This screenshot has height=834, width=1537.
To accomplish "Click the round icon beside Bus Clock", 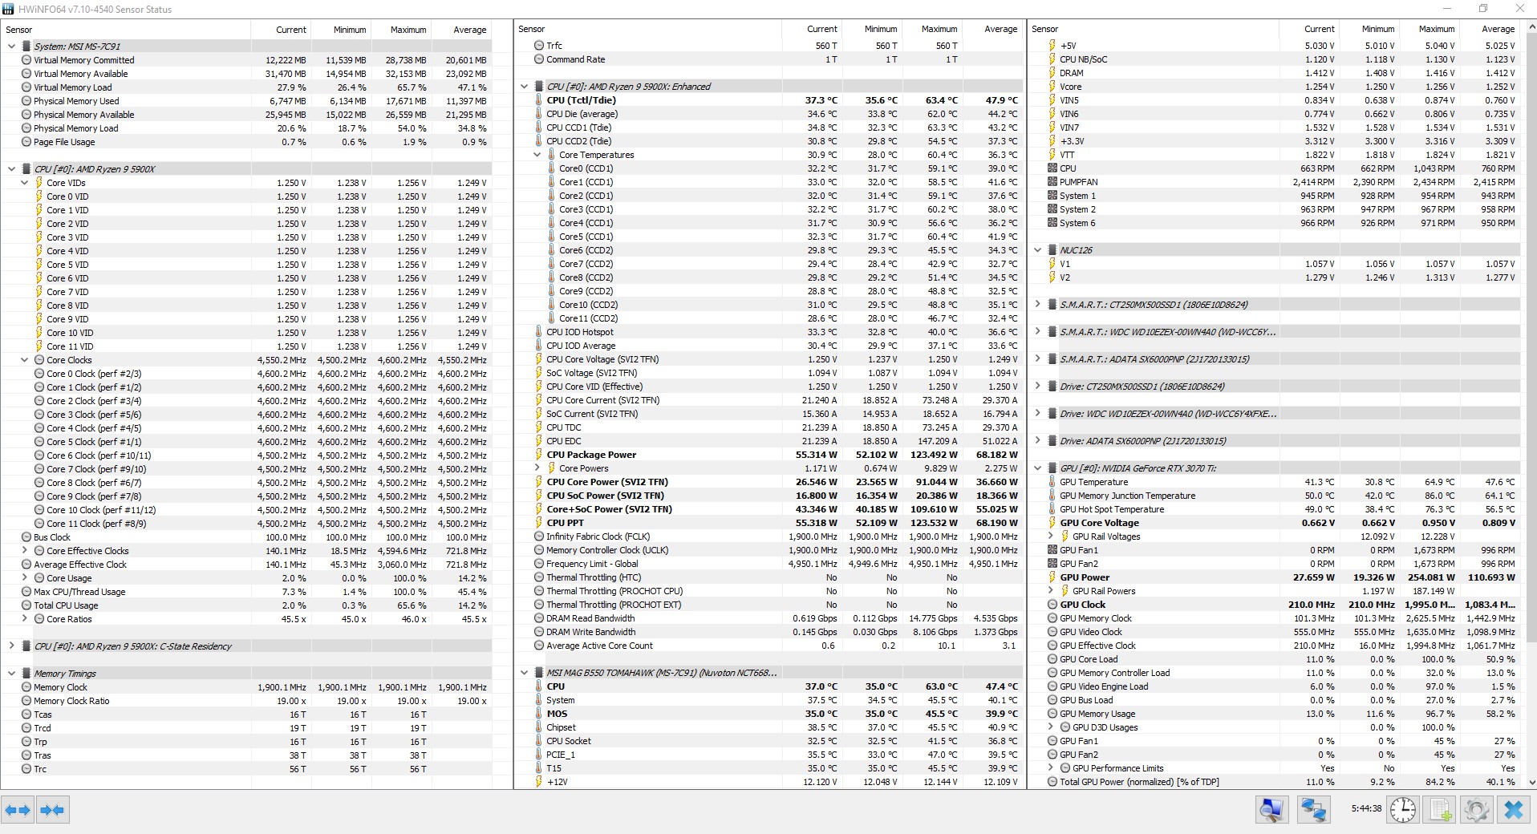I will coord(26,537).
